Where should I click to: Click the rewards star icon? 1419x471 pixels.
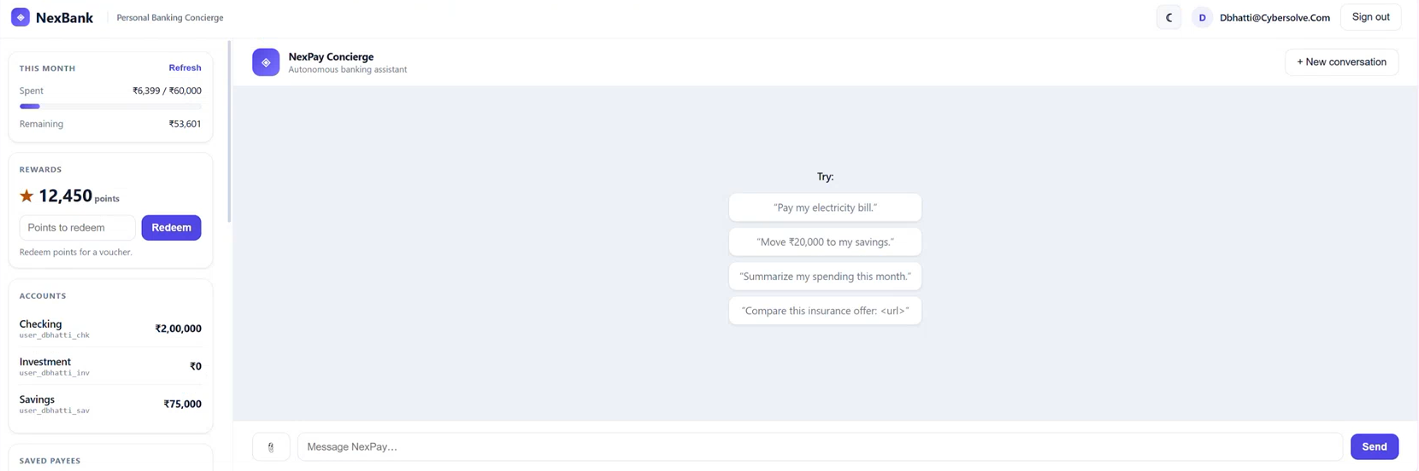26,196
